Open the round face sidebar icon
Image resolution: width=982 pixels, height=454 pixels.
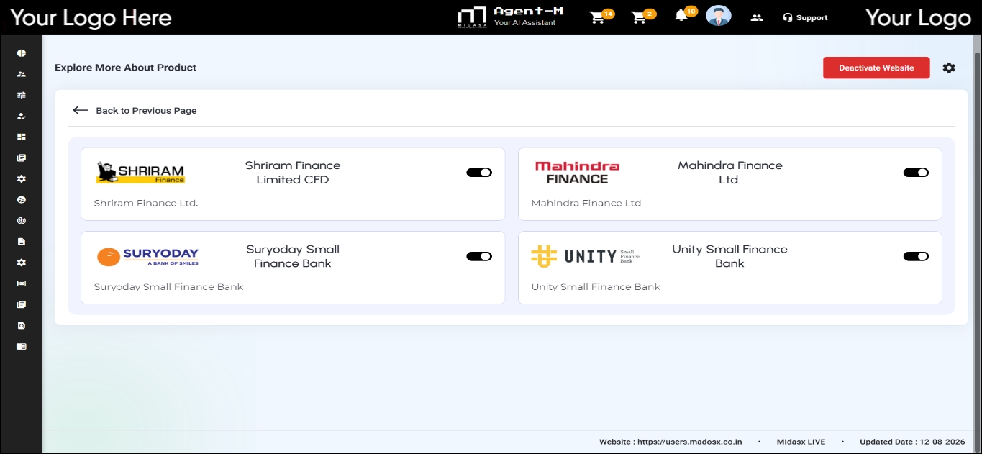coord(22,199)
